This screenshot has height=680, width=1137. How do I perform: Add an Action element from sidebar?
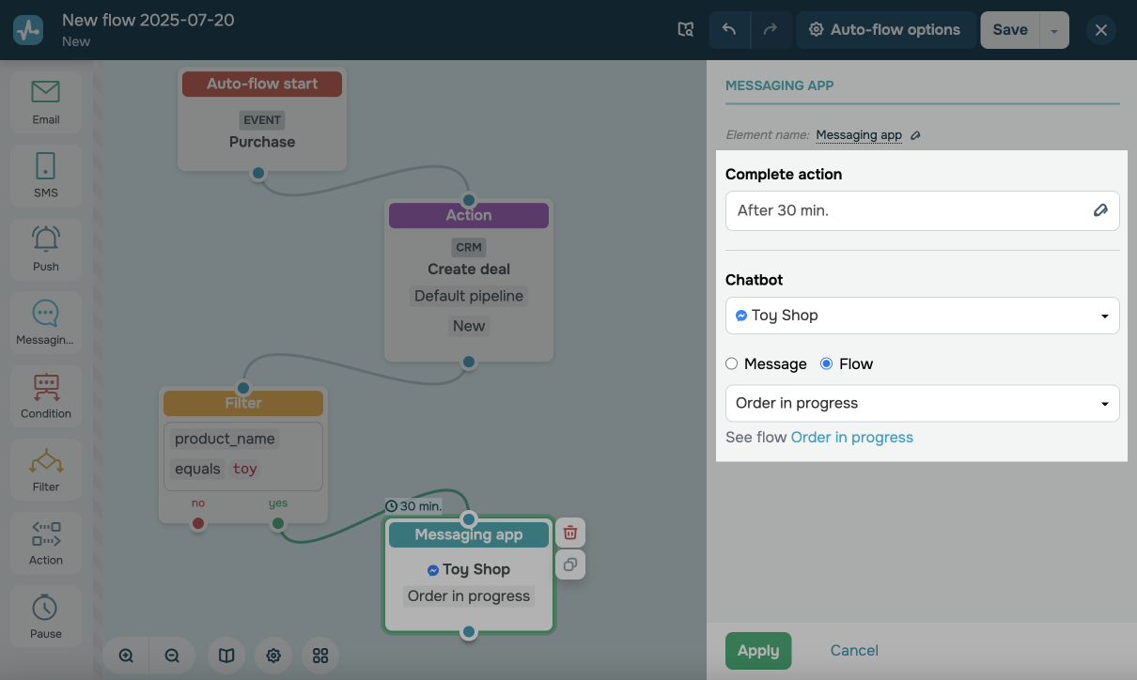tap(46, 542)
